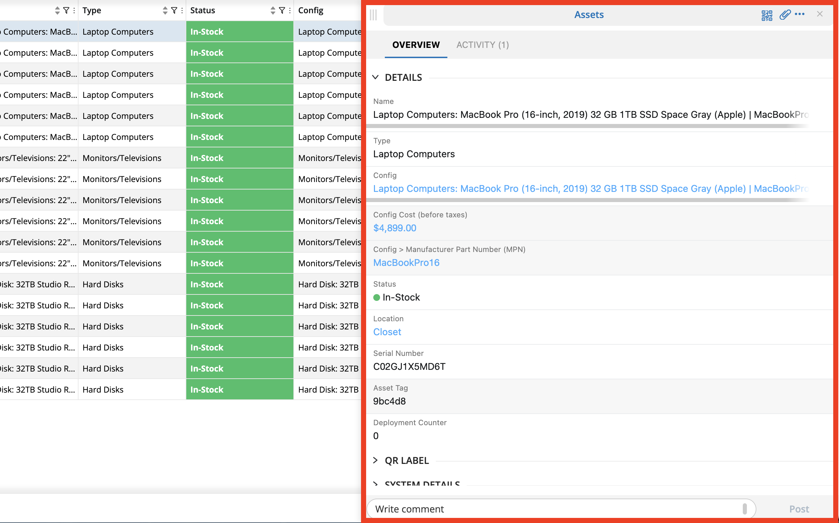
Task: Open the Closet location link
Action: pyautogui.click(x=387, y=332)
